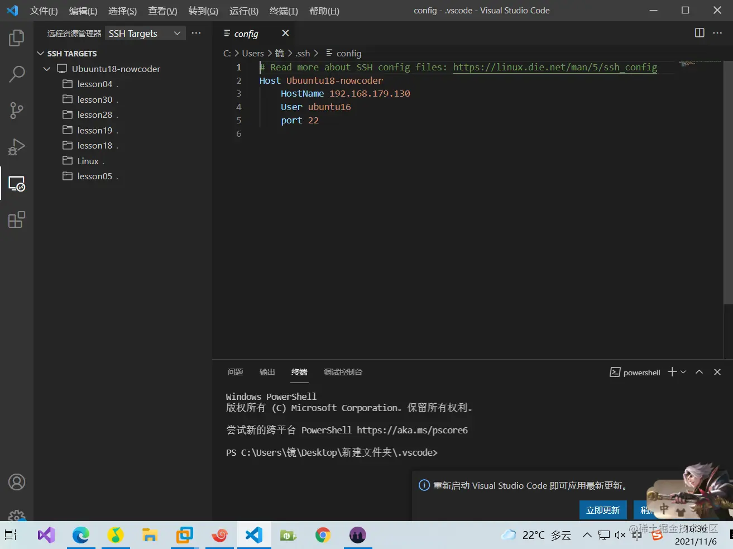Click the HostName 192.168.179.130 line
Screen dimensions: 733x549
[x=346, y=94]
